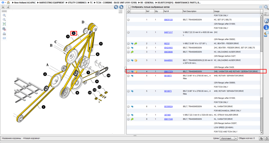Open the back-history dropdown arrow next to the blue arrow

tap(5, 3)
